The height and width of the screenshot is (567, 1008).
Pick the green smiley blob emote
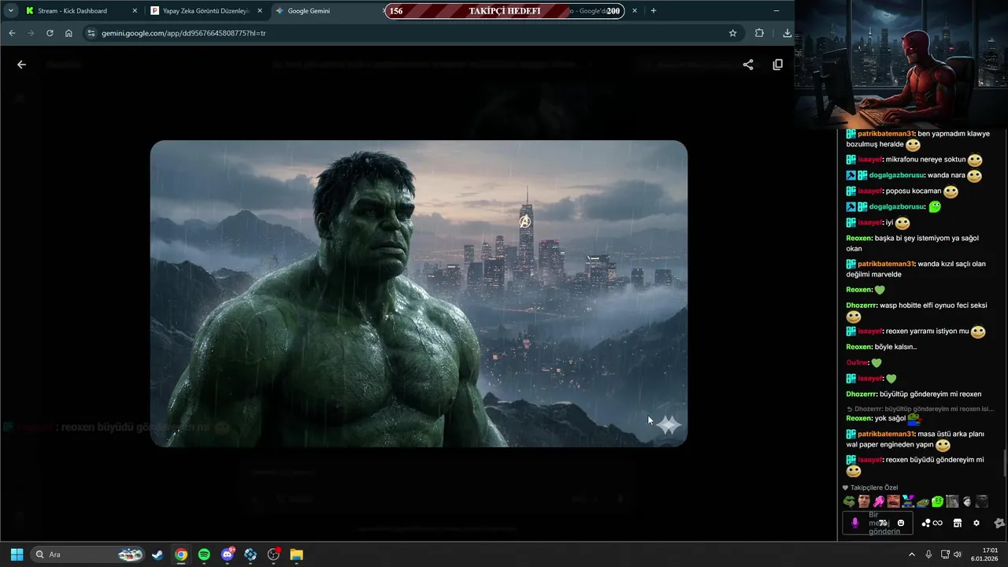(938, 502)
